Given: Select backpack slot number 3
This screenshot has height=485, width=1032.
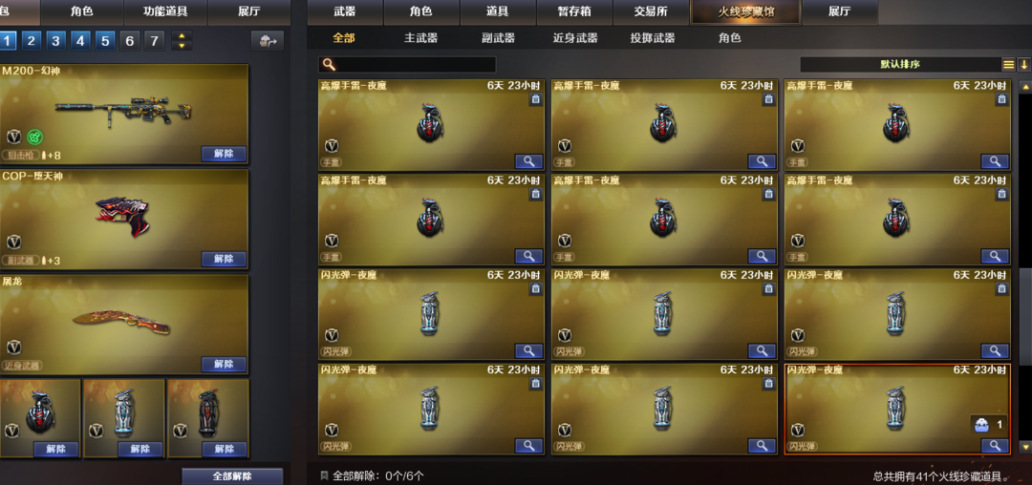Looking at the screenshot, I should click(x=55, y=41).
